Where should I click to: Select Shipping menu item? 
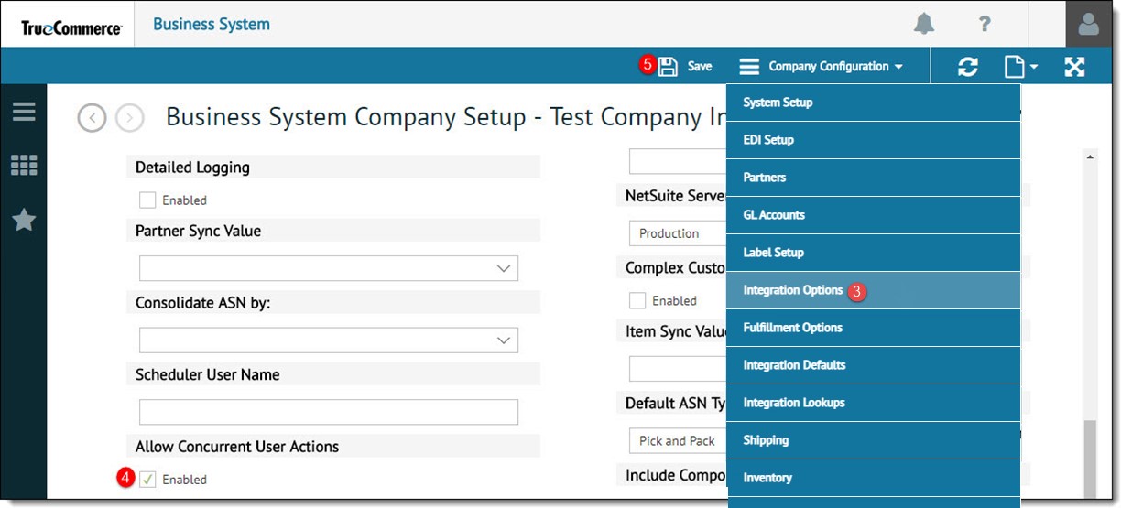pyautogui.click(x=874, y=440)
